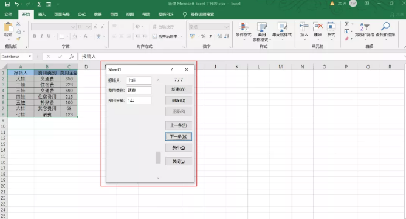Click the decrease decimal icon
Viewport: 406px width, 219px height.
coord(227,36)
